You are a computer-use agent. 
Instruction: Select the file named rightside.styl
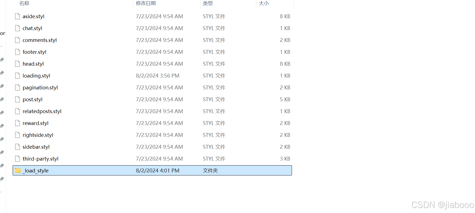tap(38, 135)
